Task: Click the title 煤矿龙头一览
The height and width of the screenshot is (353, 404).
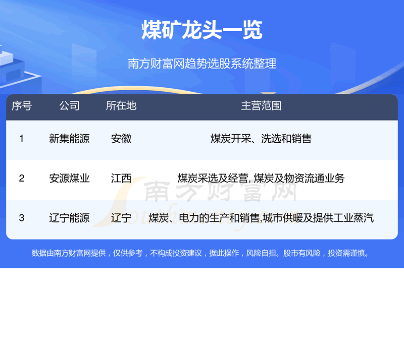Action: coord(202,31)
